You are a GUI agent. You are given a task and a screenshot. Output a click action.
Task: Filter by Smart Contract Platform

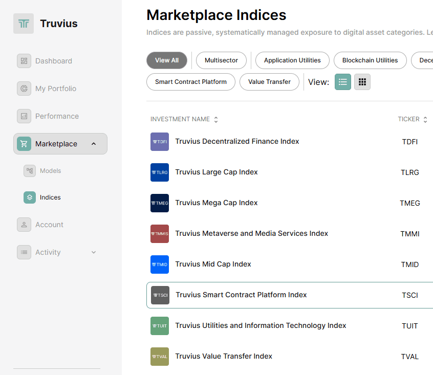click(190, 82)
